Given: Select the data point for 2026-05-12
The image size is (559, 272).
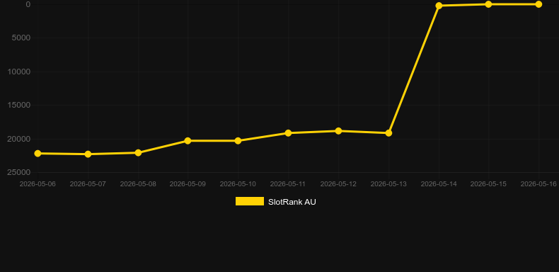Looking at the screenshot, I should click(338, 131).
